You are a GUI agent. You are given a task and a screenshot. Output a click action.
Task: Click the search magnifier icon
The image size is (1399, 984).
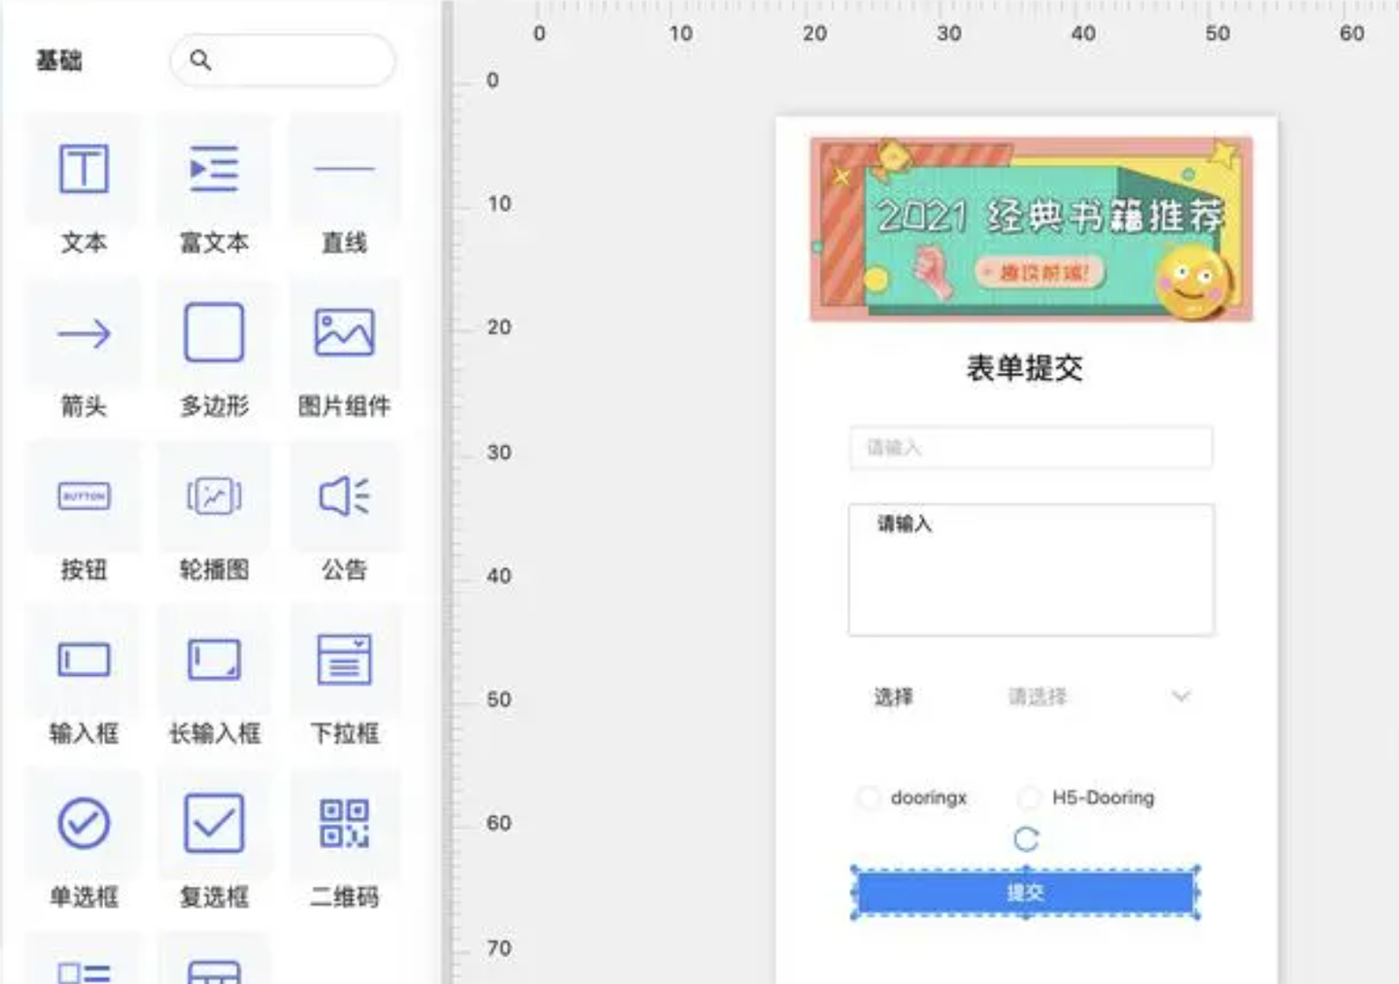click(x=200, y=60)
